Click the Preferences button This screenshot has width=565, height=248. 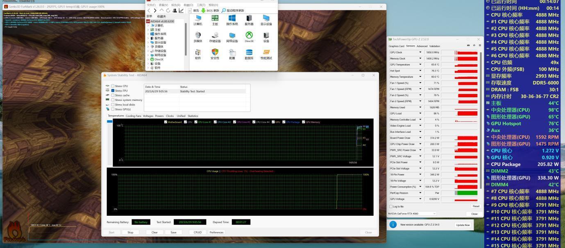(x=216, y=232)
